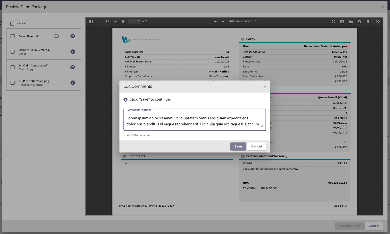Open the Automatic Zoom dropdown

point(242,21)
